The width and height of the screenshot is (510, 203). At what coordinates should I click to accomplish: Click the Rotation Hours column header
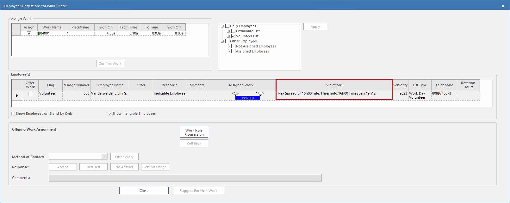[x=468, y=85]
